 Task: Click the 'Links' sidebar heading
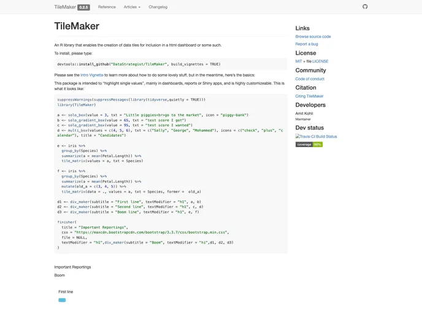(302, 28)
